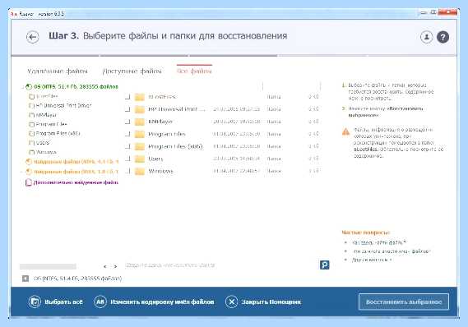This screenshot has height=327, width=468.
Task: Open the first FAQ link under Частые вопросы
Action: click(379, 242)
